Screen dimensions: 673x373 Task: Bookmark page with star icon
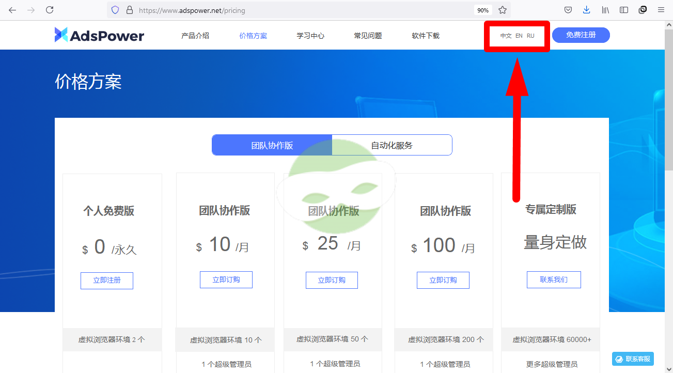[x=502, y=10]
